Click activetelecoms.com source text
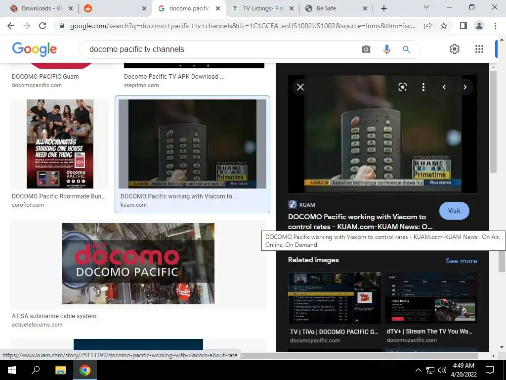506x380 pixels. 37,325
